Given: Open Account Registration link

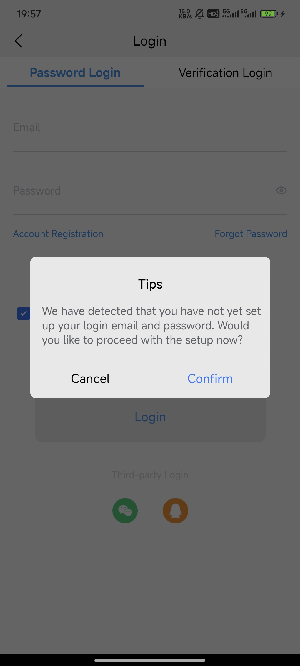Looking at the screenshot, I should 58,234.
